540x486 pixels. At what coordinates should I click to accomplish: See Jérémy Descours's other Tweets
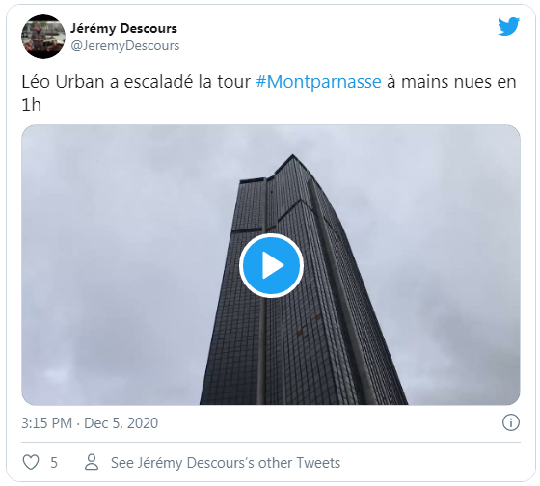(x=226, y=463)
